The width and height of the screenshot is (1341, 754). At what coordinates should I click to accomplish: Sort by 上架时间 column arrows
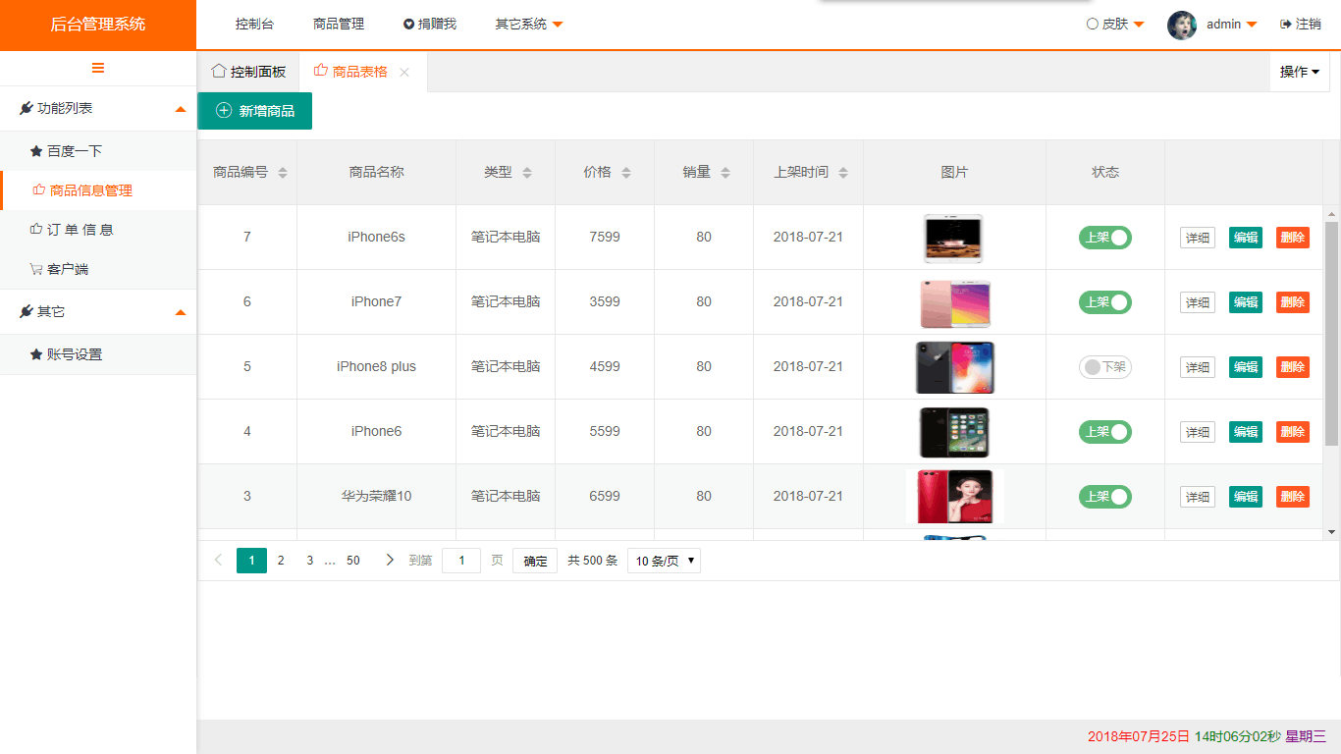(843, 173)
